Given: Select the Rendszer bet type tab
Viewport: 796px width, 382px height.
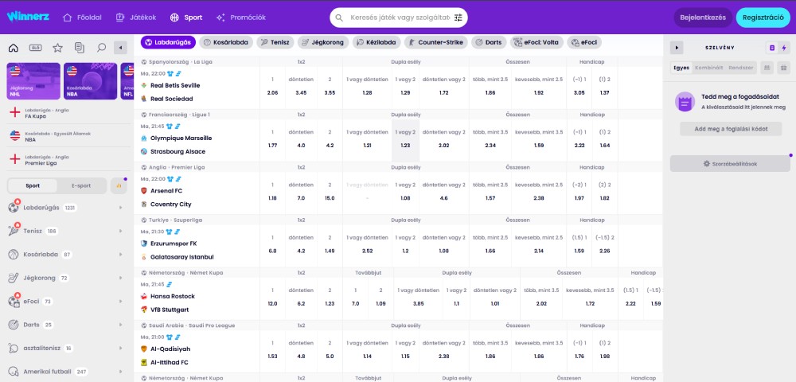Looking at the screenshot, I should click(x=740, y=68).
